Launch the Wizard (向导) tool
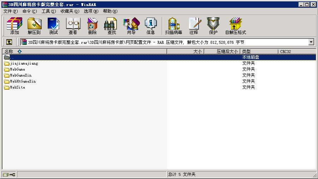This screenshot has width=318, height=179. [131, 26]
